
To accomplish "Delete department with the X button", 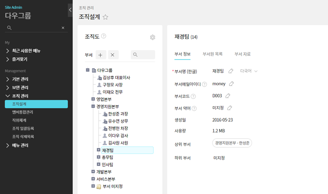I will click(x=113, y=55).
